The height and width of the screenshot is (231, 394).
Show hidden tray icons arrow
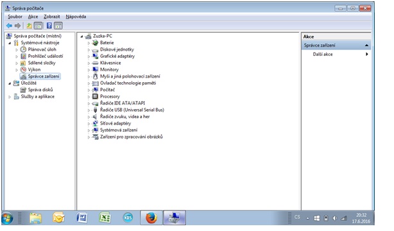click(x=307, y=218)
